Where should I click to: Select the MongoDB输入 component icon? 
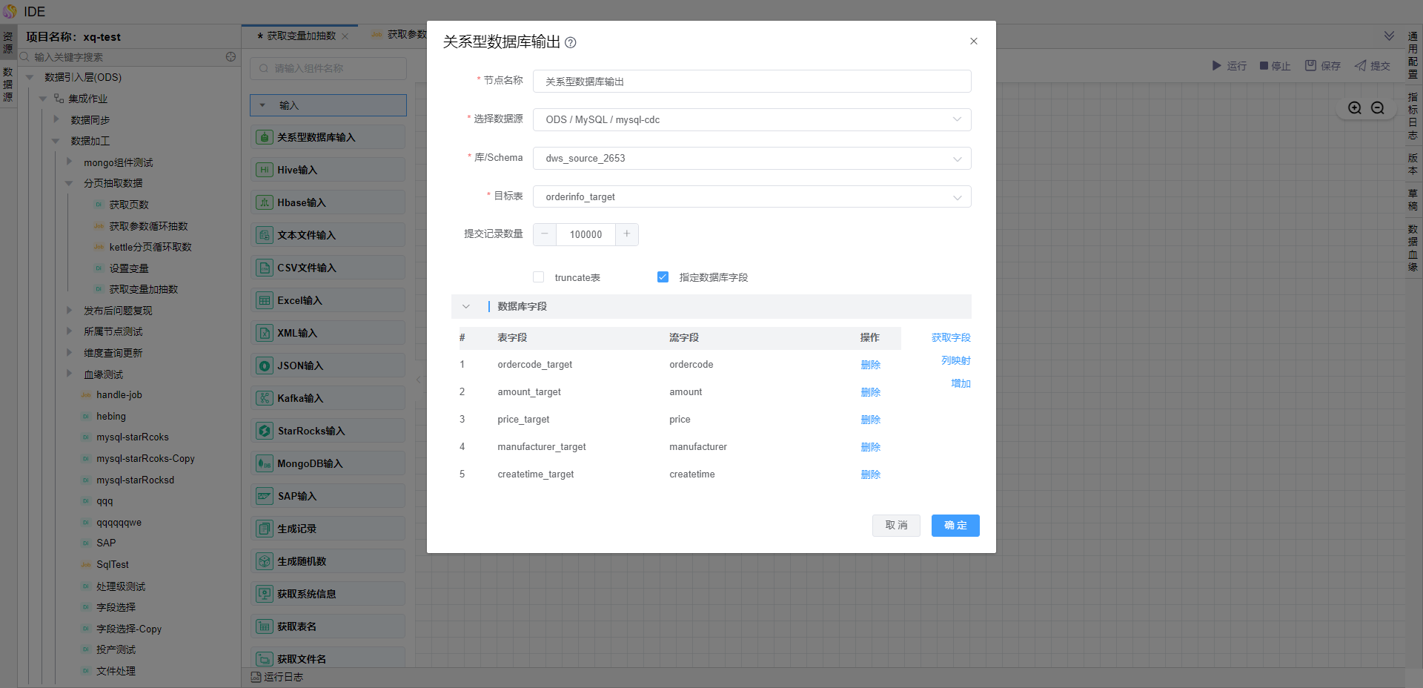click(x=265, y=463)
